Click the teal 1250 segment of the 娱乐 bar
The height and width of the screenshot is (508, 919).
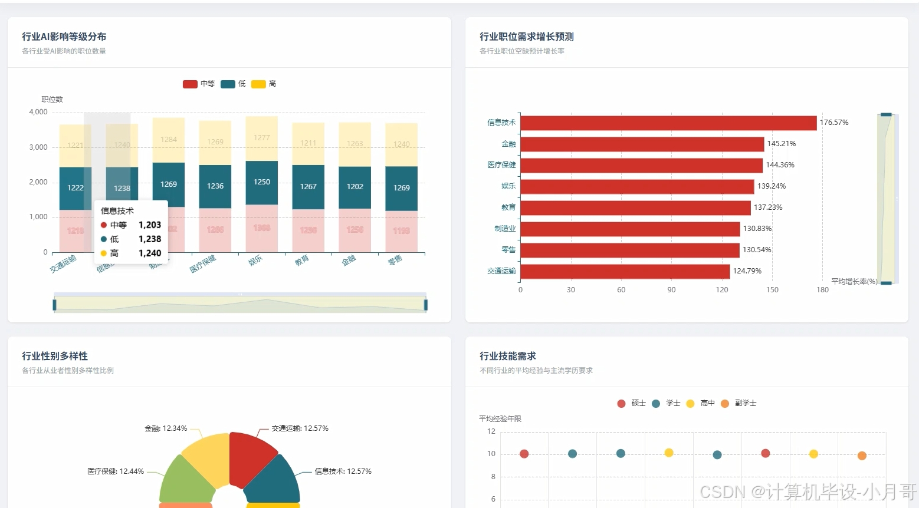[x=262, y=183]
